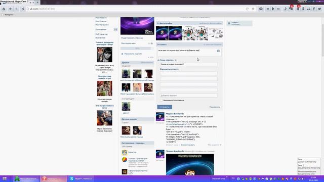The width and height of the screenshot is (324, 182).
Task: Open 'Мне нравится' like on first post
Action: click(x=215, y=145)
